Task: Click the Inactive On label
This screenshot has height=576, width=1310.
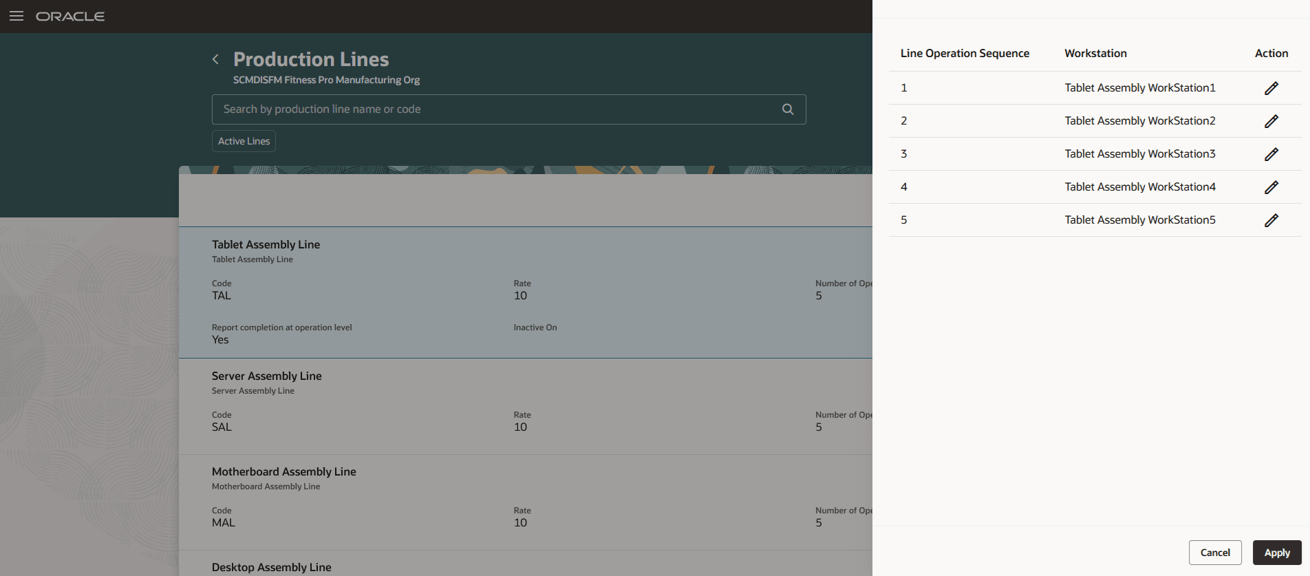Action: [x=535, y=328]
